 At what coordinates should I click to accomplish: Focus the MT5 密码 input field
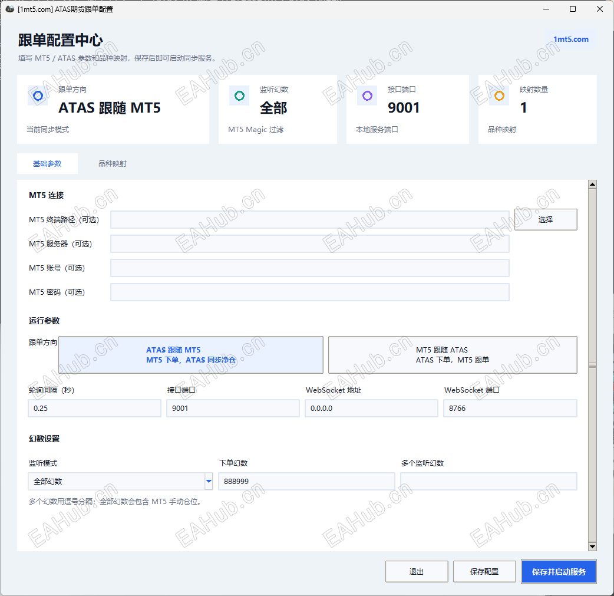[x=310, y=292]
